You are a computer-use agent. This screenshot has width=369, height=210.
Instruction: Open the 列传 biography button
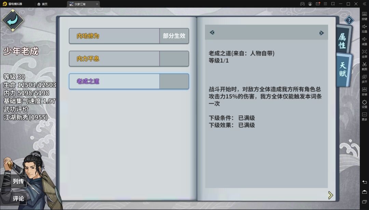(x=14, y=181)
